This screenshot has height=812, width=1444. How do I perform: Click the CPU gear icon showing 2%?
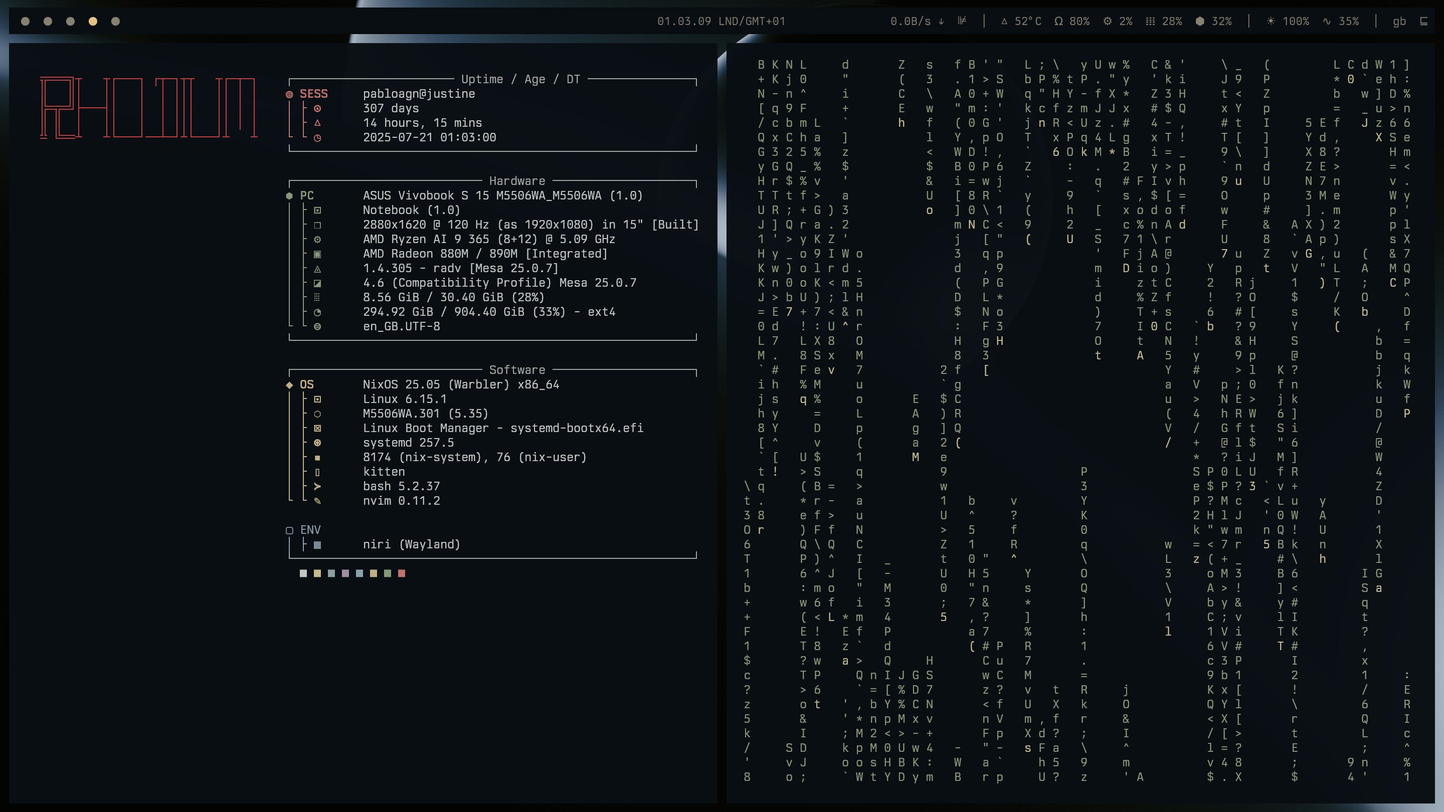pos(1107,21)
